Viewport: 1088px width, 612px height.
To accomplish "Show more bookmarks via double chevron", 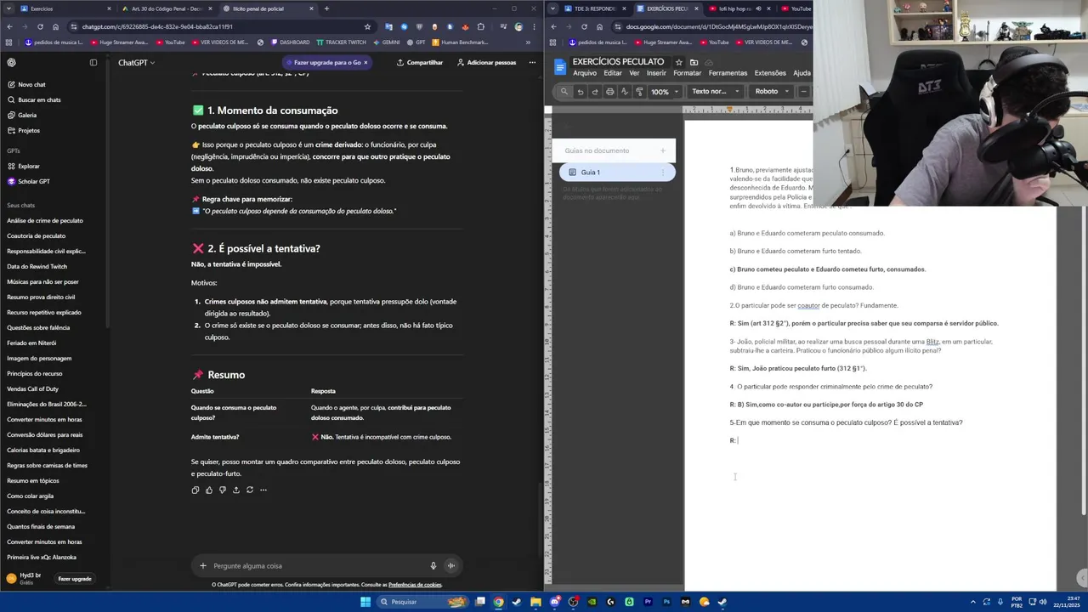I will [x=527, y=42].
